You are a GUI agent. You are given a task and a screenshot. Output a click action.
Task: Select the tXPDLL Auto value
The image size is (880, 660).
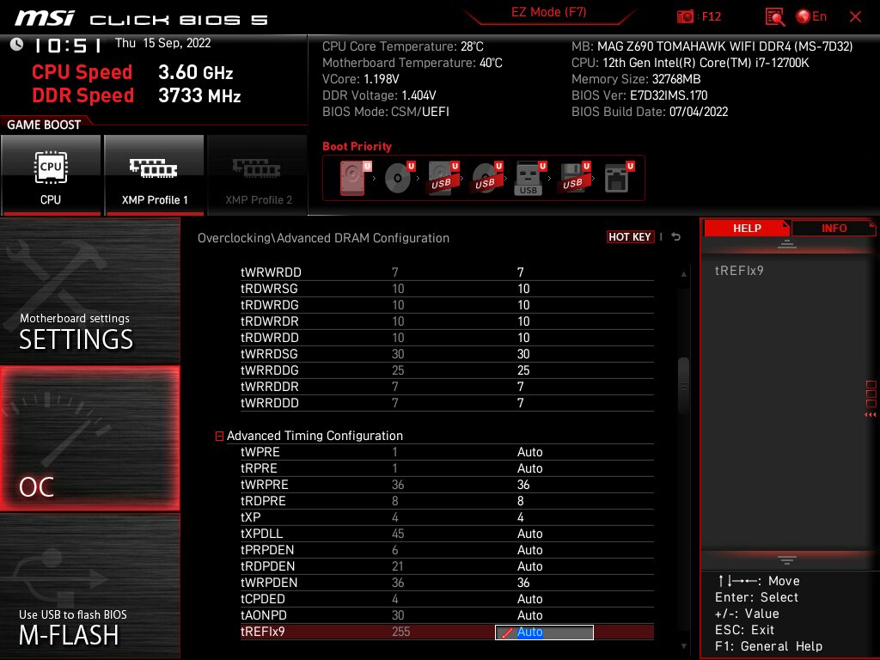(529, 534)
